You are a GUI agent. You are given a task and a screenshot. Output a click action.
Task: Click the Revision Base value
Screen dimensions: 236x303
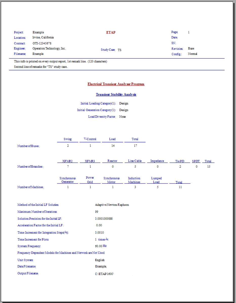pos(190,48)
